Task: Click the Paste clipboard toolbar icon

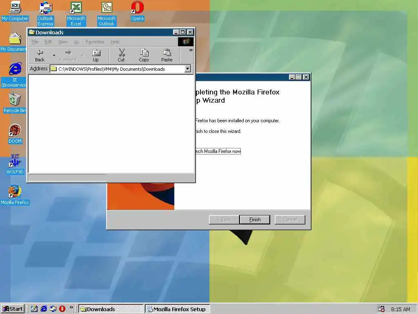Action: point(167,56)
